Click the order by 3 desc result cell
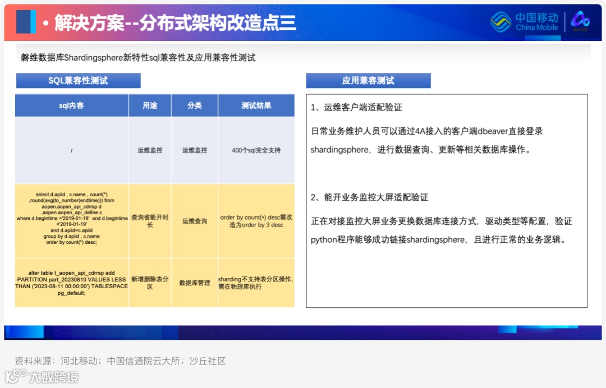Viewport: 606px width, 388px height. pos(256,221)
